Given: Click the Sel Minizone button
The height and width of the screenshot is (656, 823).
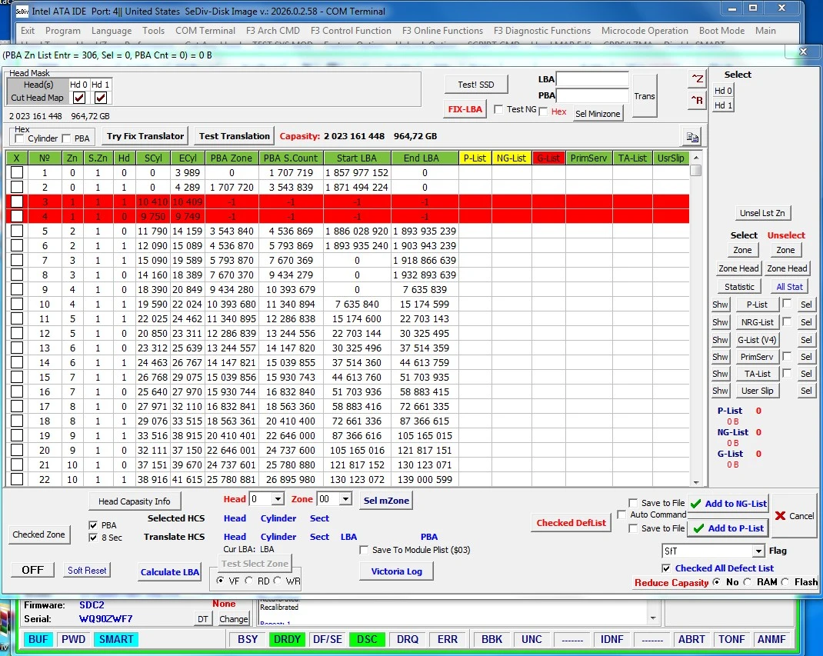Looking at the screenshot, I should coord(598,114).
